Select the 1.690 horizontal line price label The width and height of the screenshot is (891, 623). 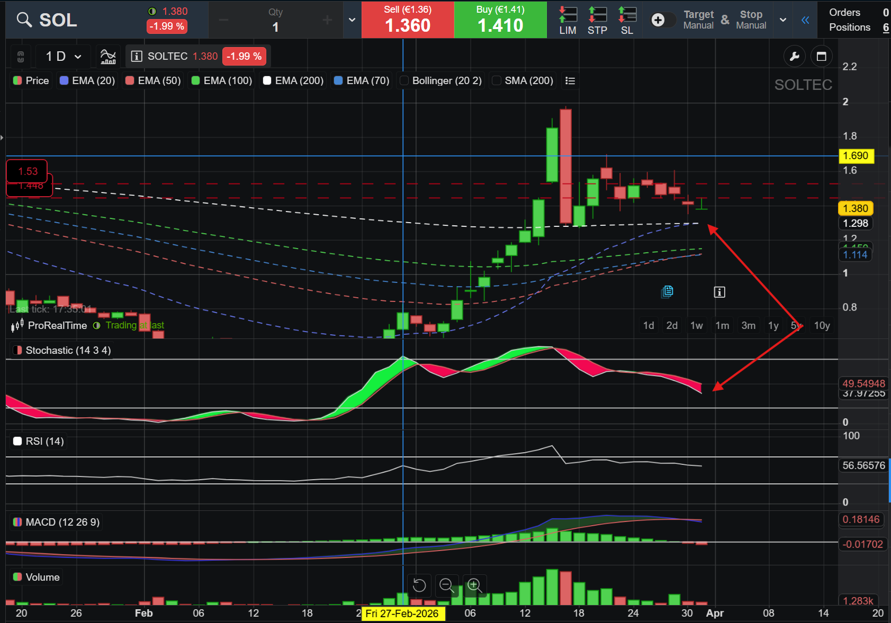[856, 156]
